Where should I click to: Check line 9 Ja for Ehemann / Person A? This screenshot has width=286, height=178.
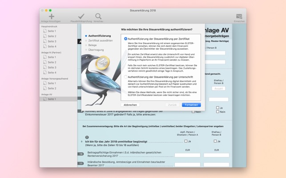point(186,141)
